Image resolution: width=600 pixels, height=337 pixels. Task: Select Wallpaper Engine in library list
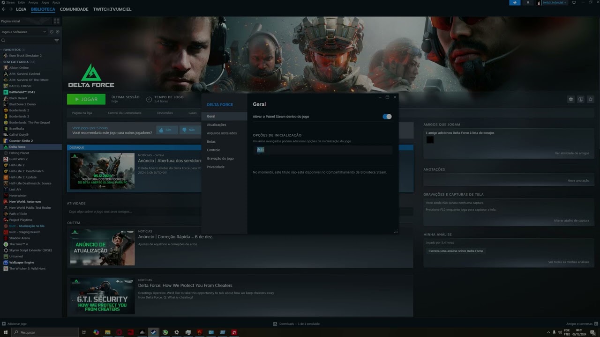click(x=22, y=263)
